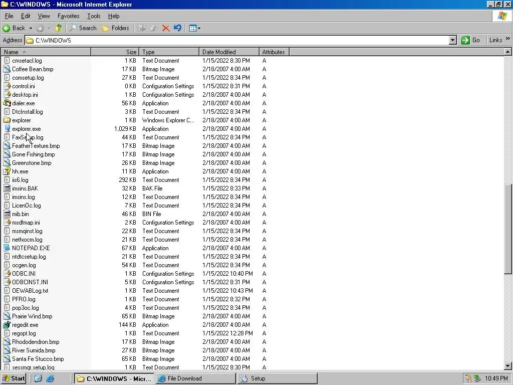Click the Copy To toolbar icon
This screenshot has height=385, width=513.
coord(154,28)
